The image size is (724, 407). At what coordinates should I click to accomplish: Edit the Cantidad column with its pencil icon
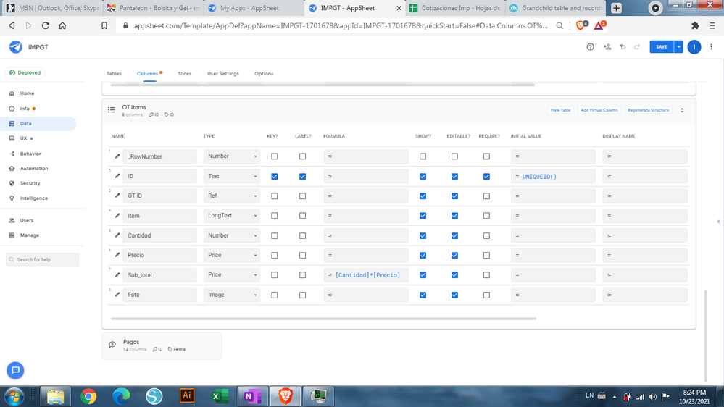(117, 235)
